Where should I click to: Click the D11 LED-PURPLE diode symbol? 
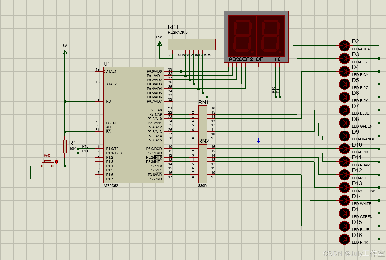coord(344,162)
